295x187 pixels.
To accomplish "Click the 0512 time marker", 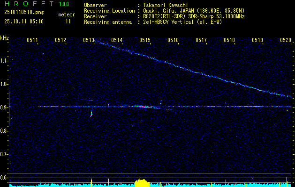I will 61,40.
